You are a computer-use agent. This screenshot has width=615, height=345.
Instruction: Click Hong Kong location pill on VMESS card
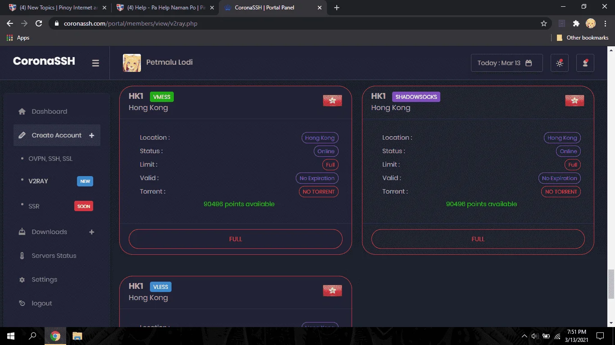coord(320,138)
